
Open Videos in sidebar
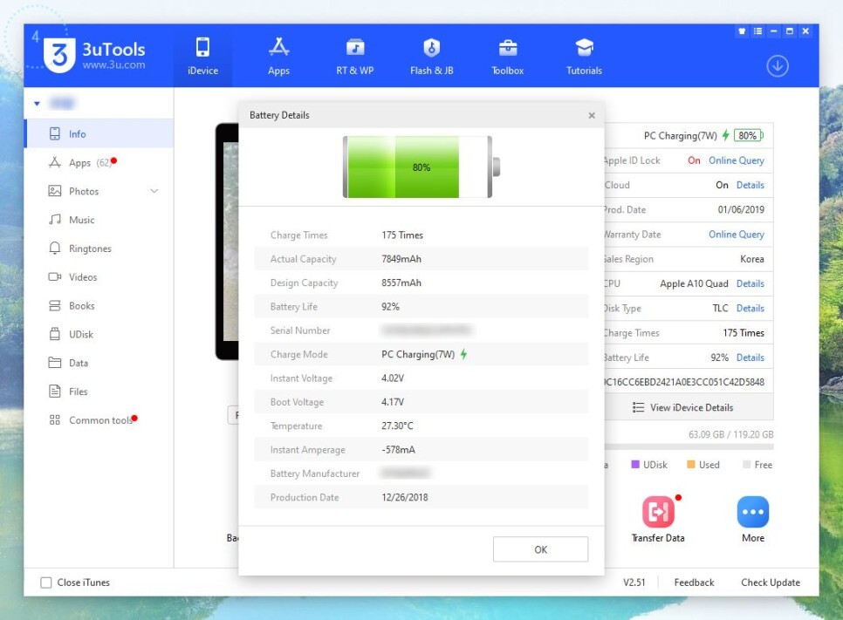99,276
